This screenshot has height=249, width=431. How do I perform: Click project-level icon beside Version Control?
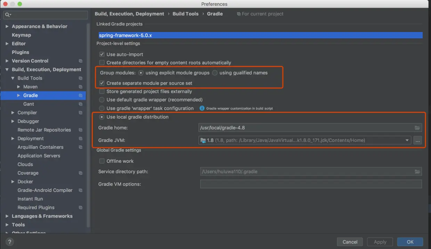coord(81,61)
